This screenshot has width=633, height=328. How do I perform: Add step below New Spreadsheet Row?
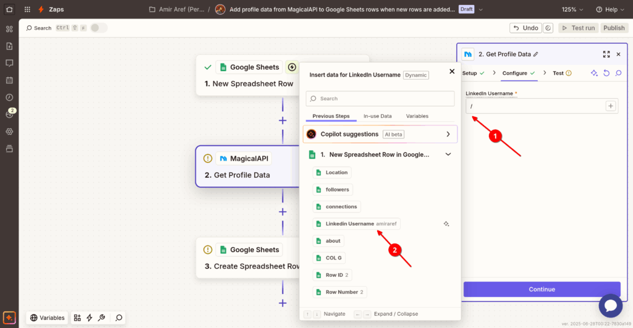(x=283, y=120)
